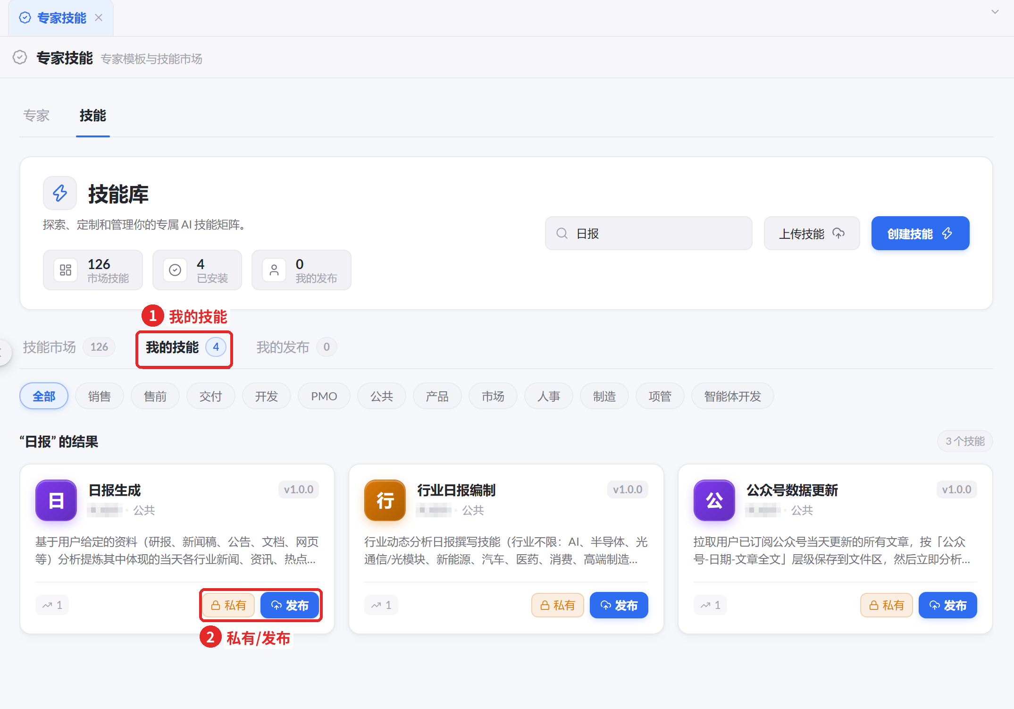
Task: Publish the 公众号数据更新 skill
Action: coord(948,605)
